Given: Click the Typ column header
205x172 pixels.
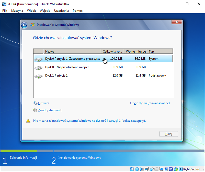Looking at the screenshot, I should click(x=160, y=51).
